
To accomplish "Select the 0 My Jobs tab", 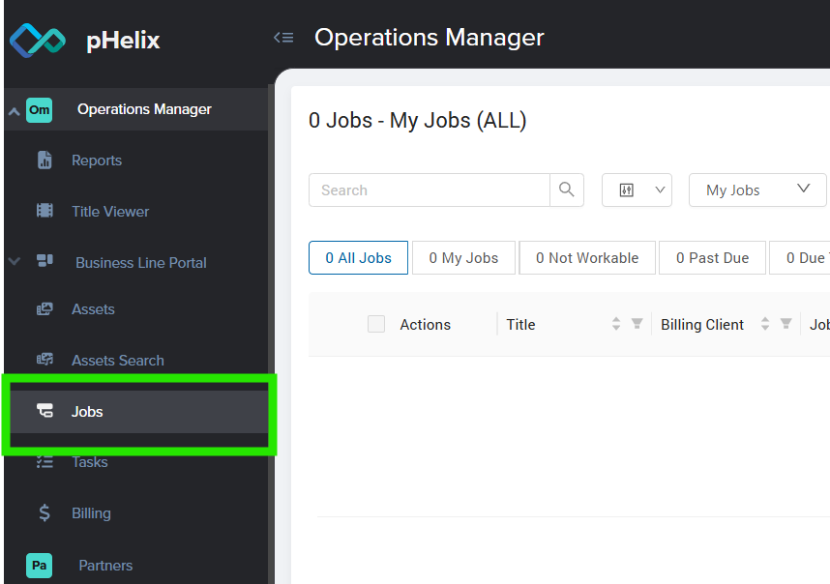I will click(x=463, y=257).
